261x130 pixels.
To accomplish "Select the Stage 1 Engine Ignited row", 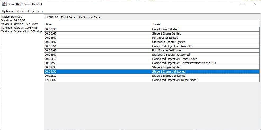I will (x=152, y=33).
